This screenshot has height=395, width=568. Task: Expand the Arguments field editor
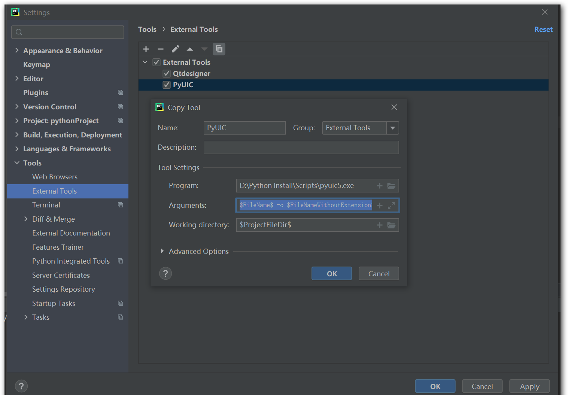pyautogui.click(x=391, y=206)
